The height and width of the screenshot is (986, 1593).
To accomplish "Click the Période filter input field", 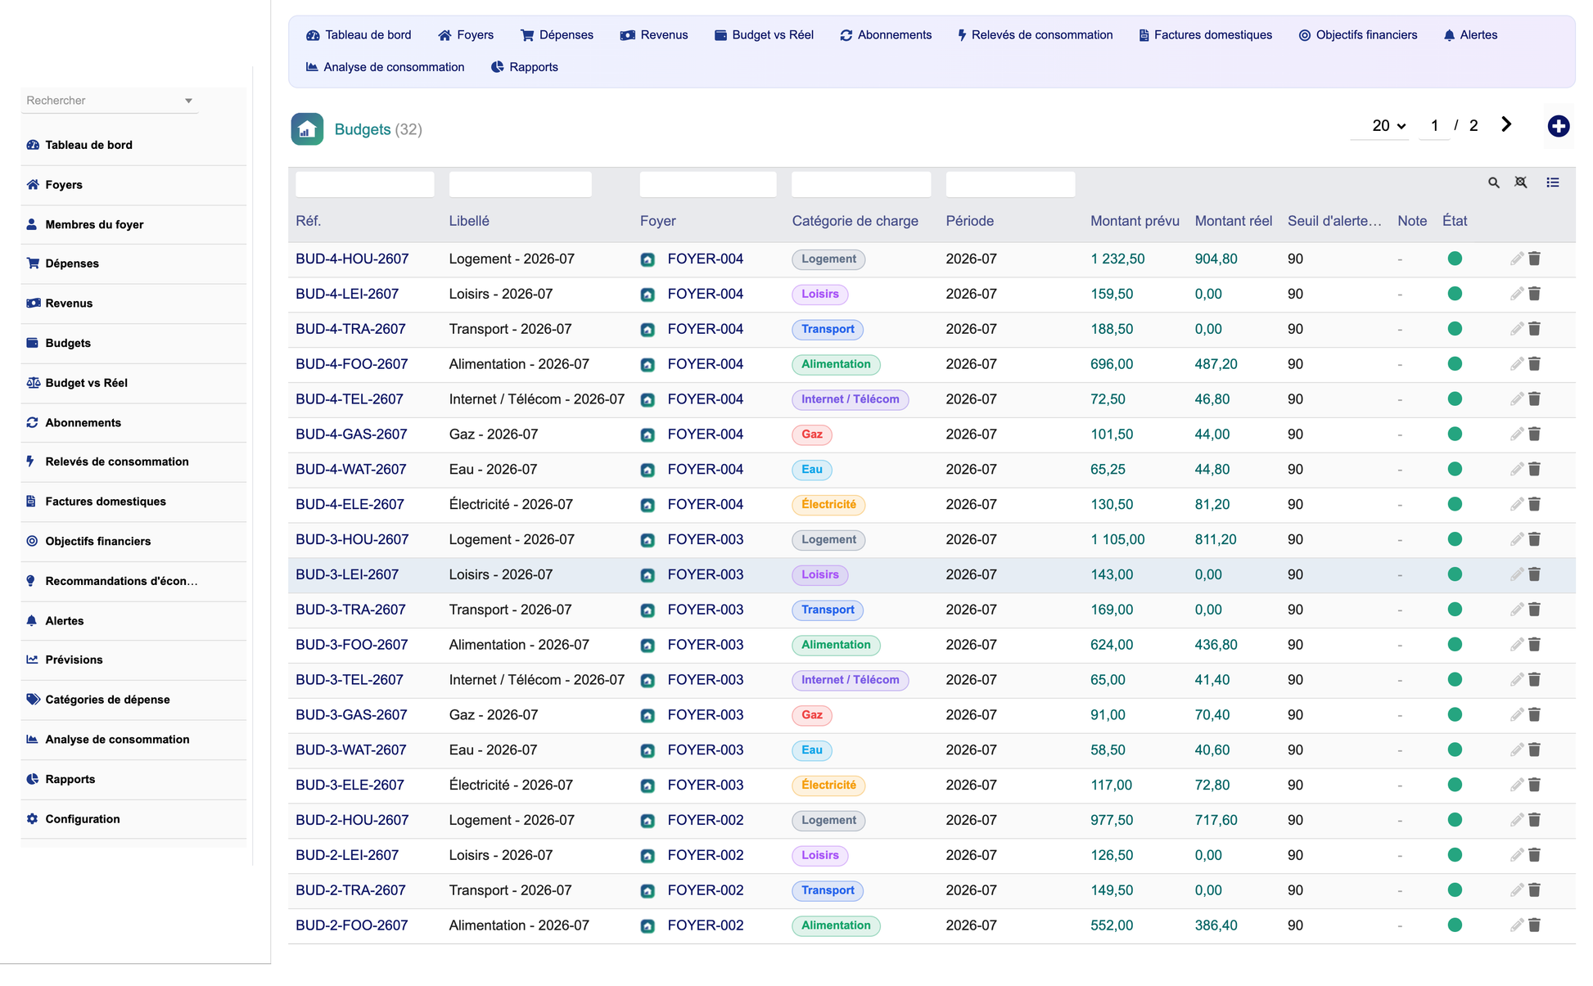I will pos(1010,184).
